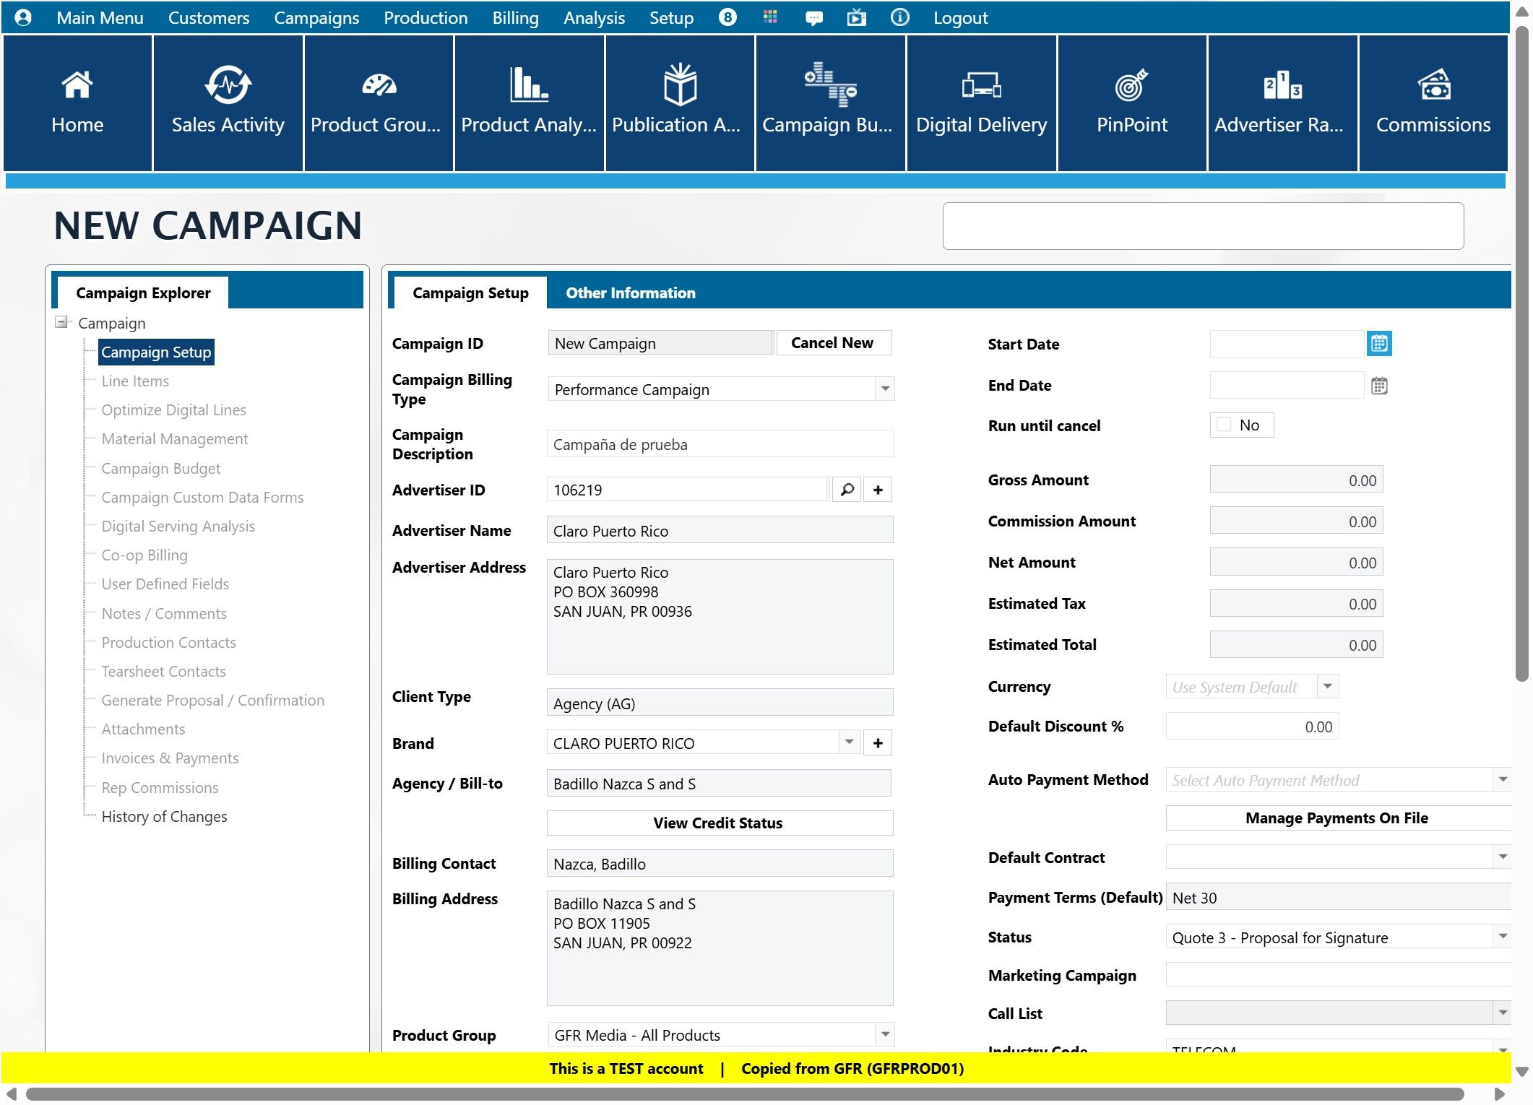
Task: Click the plus button next to Brand
Action: pos(878,743)
